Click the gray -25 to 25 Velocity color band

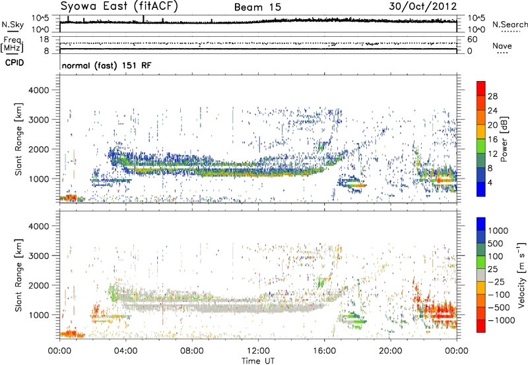pyautogui.click(x=481, y=275)
